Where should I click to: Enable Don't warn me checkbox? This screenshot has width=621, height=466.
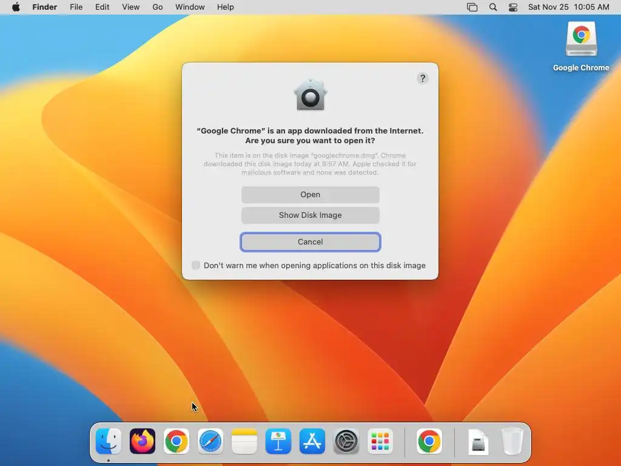click(x=196, y=265)
